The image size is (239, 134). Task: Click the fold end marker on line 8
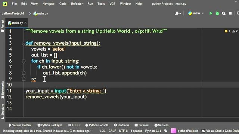click(x=24, y=73)
